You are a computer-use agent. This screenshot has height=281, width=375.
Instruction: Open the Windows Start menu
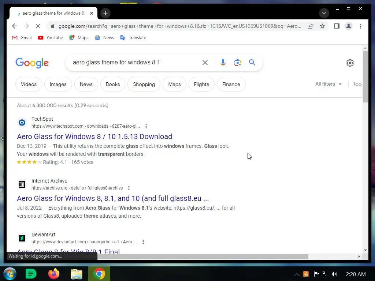click(10, 274)
